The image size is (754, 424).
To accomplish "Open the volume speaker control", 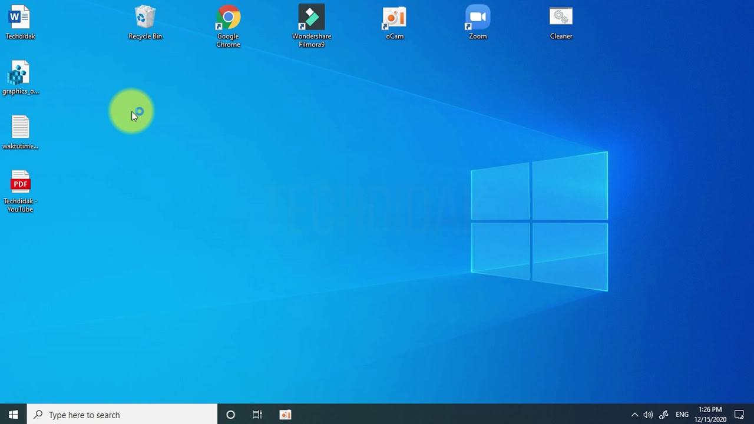I will 648,415.
